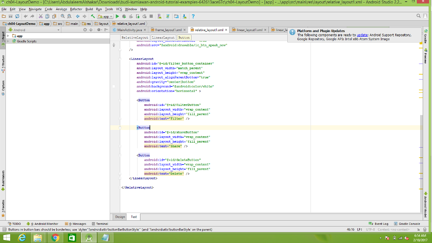Collapse the LinearLayout code fold marker
432x243 pixels.
(120, 59)
